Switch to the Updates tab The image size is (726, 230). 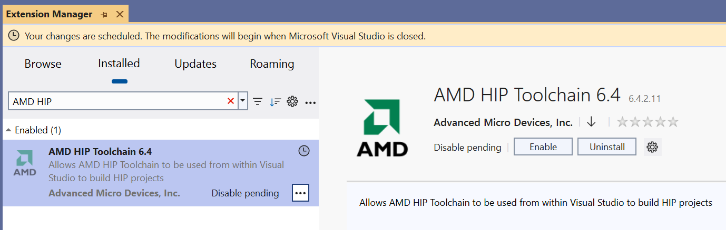(195, 64)
